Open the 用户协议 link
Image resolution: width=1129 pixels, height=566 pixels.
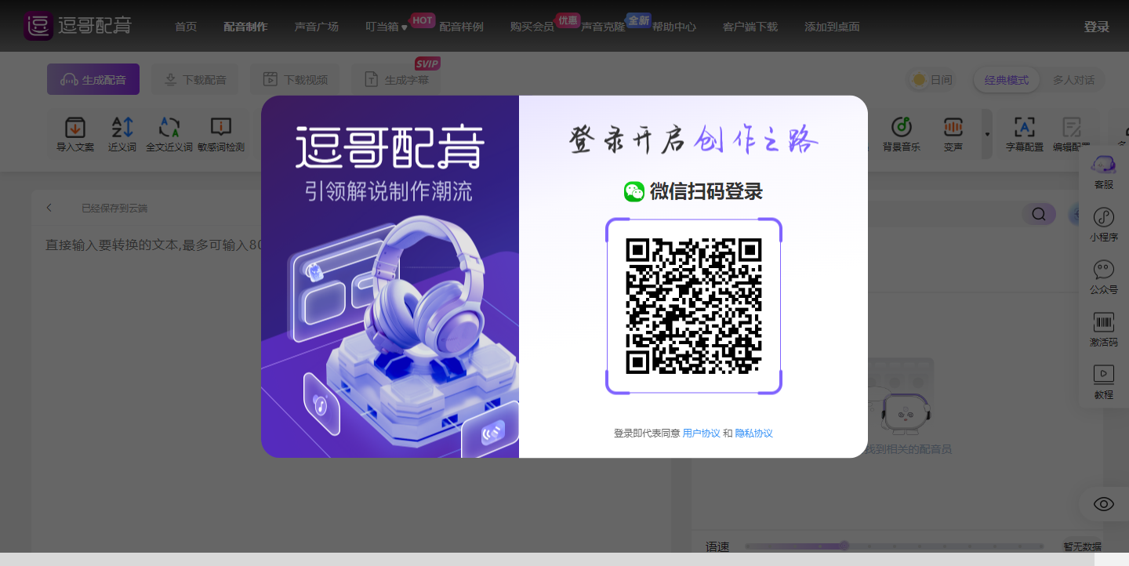[701, 434]
